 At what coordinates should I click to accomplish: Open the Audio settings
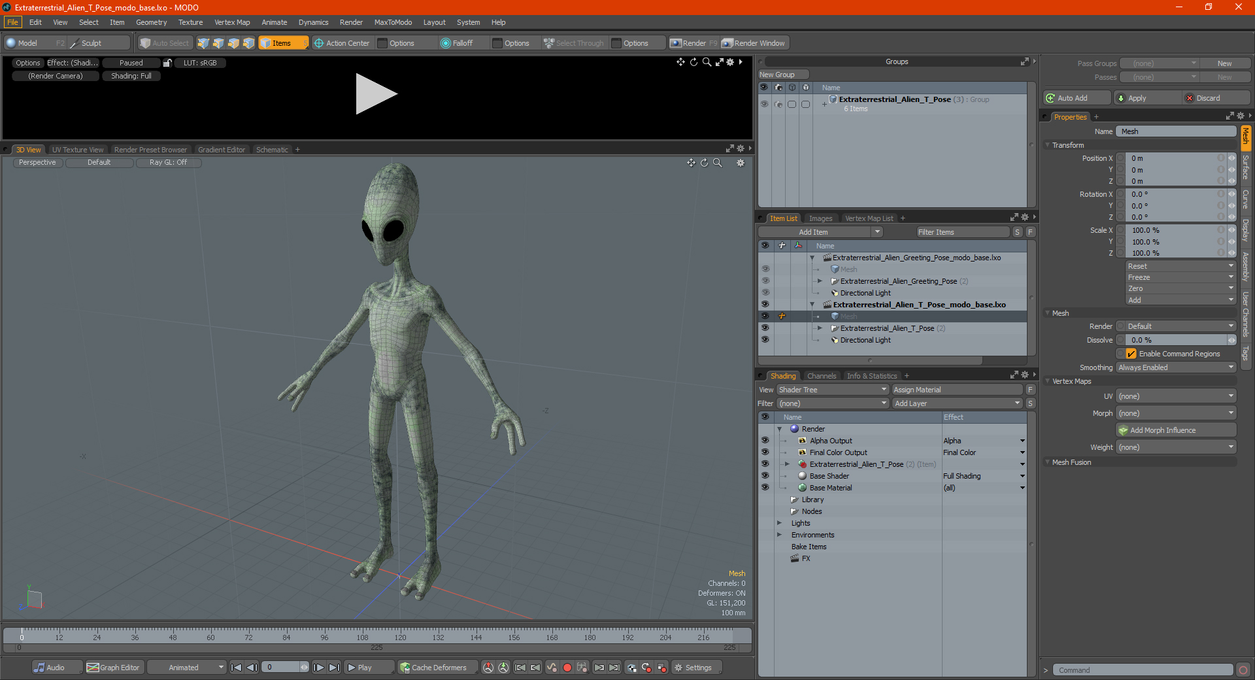[56, 668]
